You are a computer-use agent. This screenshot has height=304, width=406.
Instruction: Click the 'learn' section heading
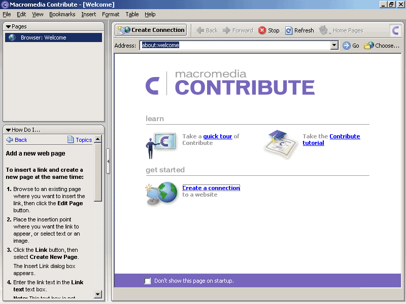tap(155, 119)
